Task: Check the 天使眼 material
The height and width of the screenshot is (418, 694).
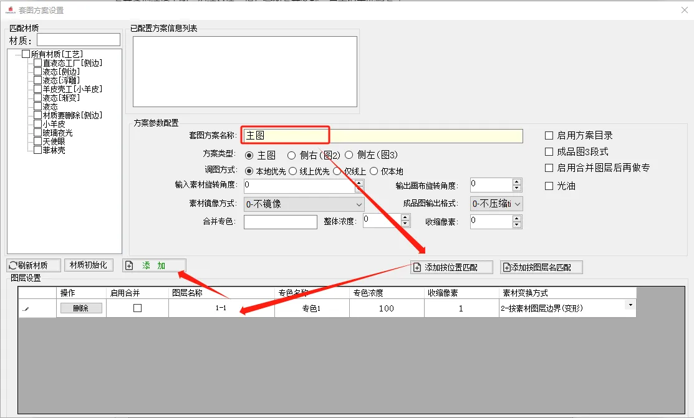Action: tap(38, 141)
